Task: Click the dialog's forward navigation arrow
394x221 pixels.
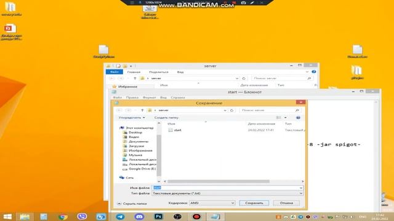Action: pyautogui.click(x=128, y=110)
